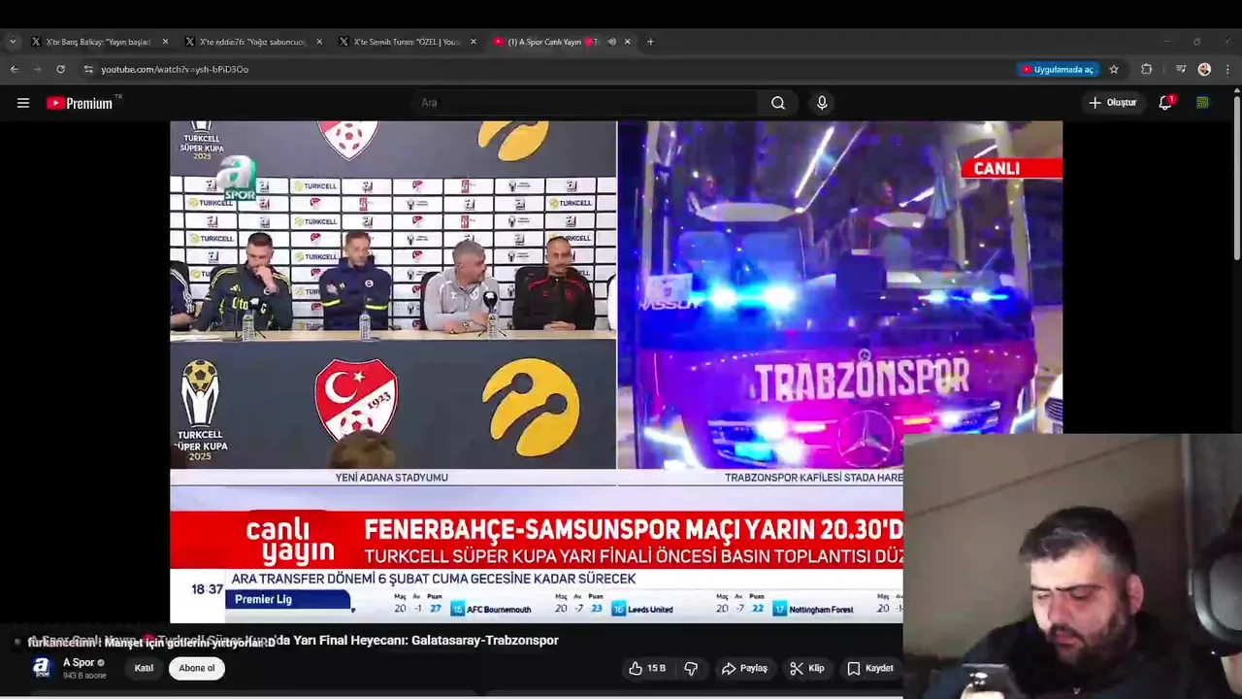Open the A Spor channel avatar

pos(41,667)
